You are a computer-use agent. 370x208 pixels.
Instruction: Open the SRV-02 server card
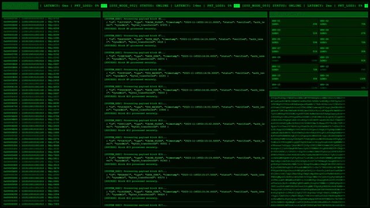343,23
